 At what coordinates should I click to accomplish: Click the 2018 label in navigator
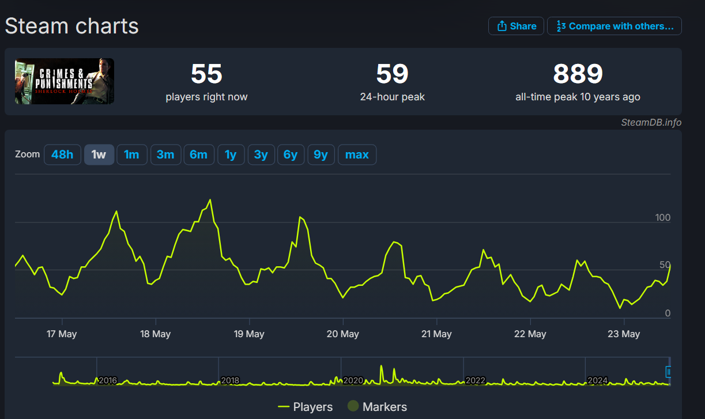coord(231,381)
